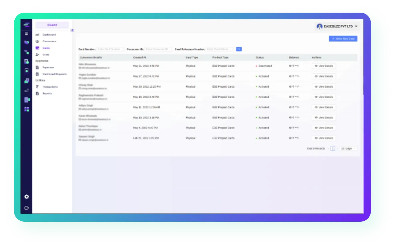Click the Deactivated status text
The height and width of the screenshot is (249, 397).
pyautogui.click(x=265, y=66)
